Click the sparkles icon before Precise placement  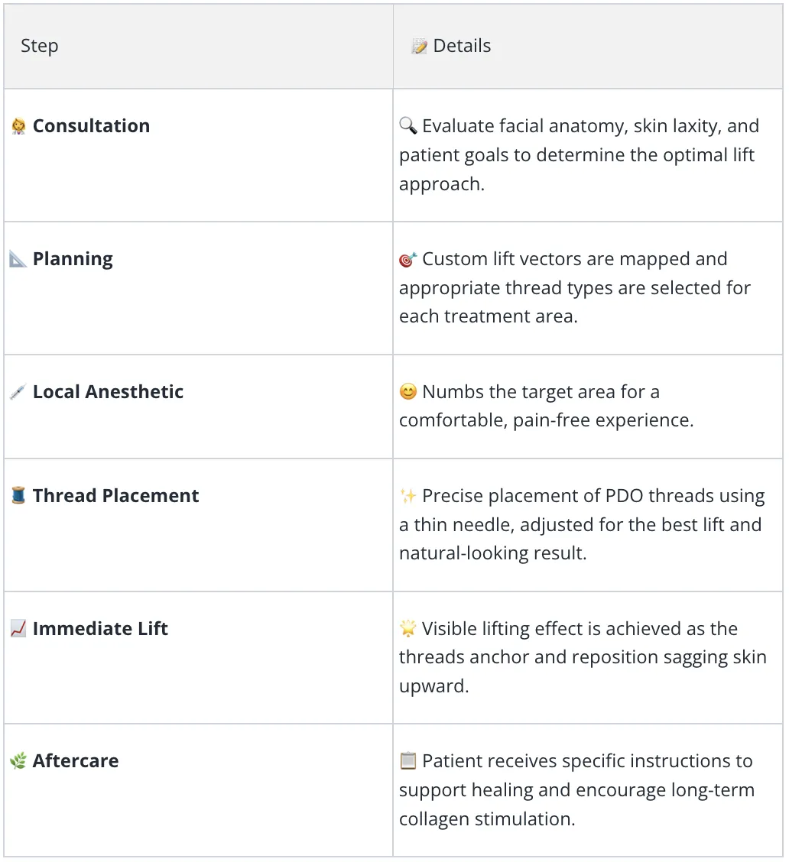(408, 496)
